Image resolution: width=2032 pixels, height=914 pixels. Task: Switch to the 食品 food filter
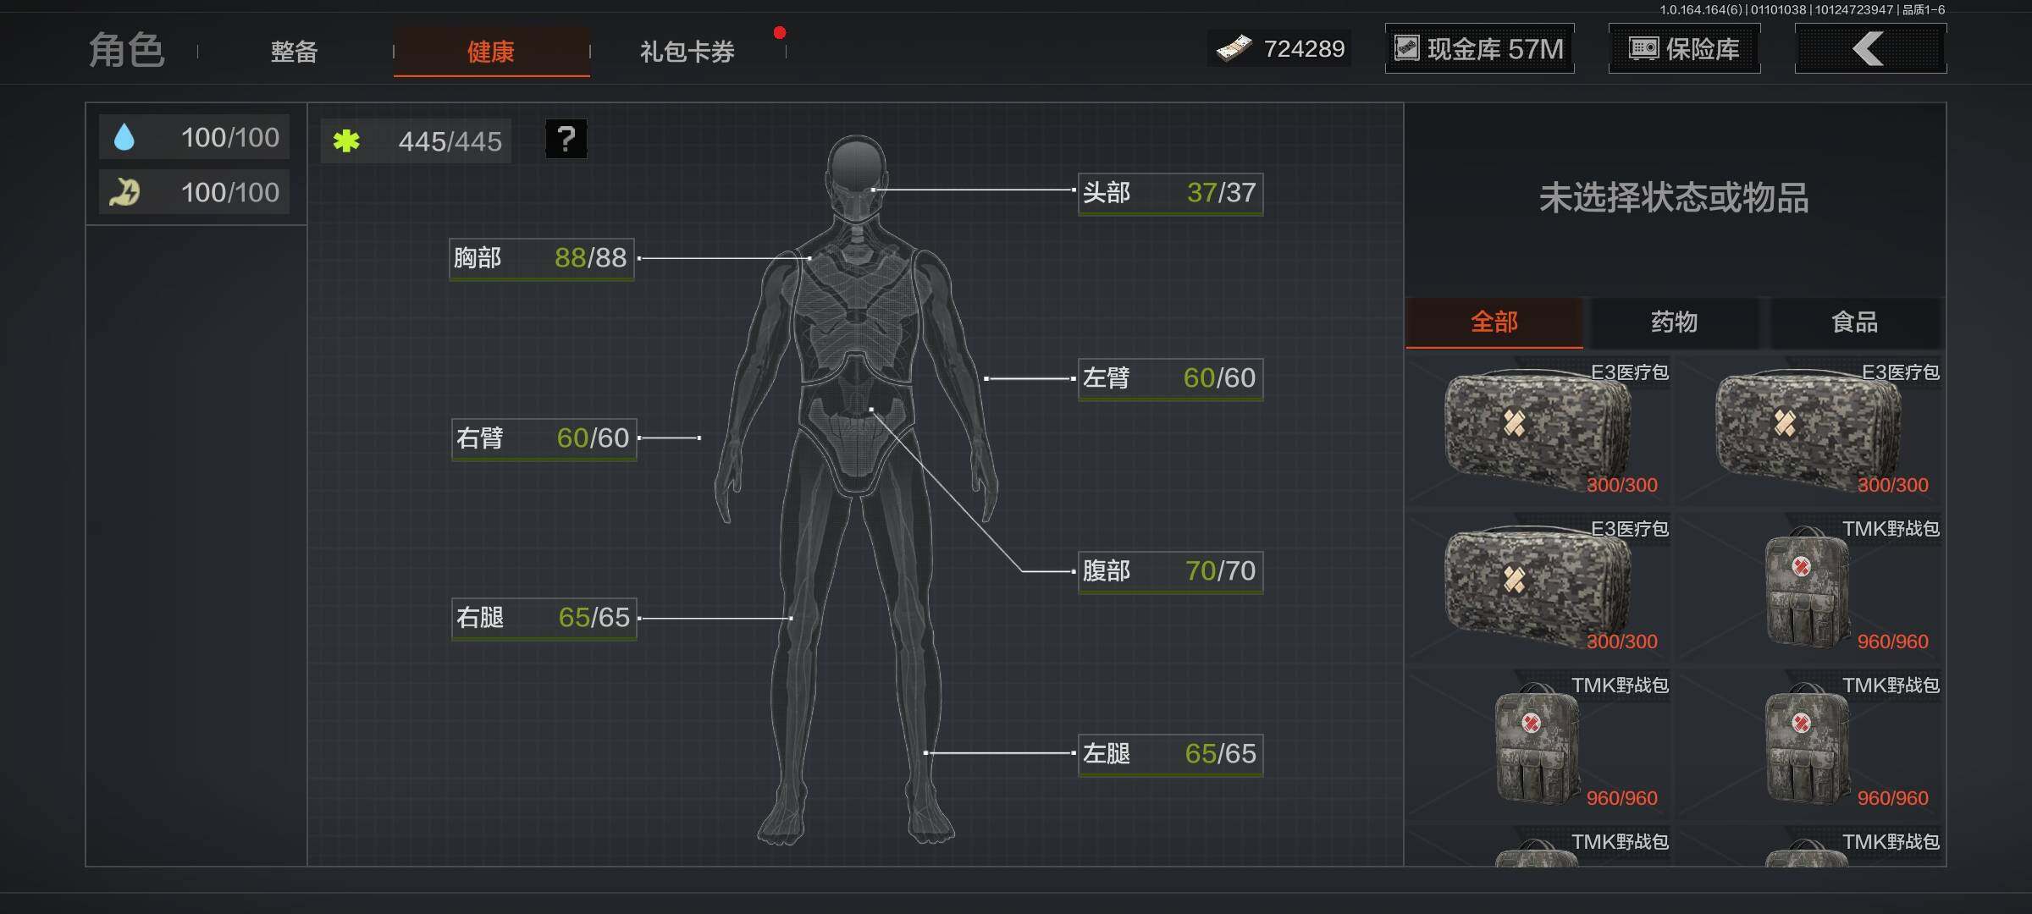[x=1855, y=322]
